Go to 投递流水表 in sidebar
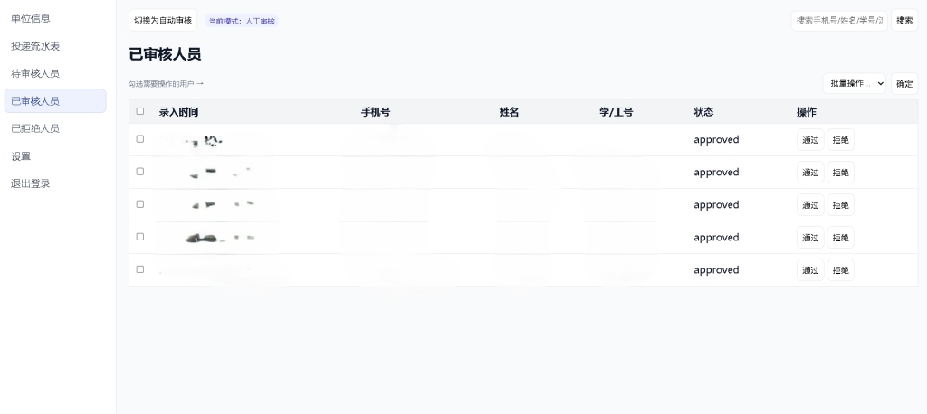This screenshot has height=414, width=927. pyautogui.click(x=35, y=46)
